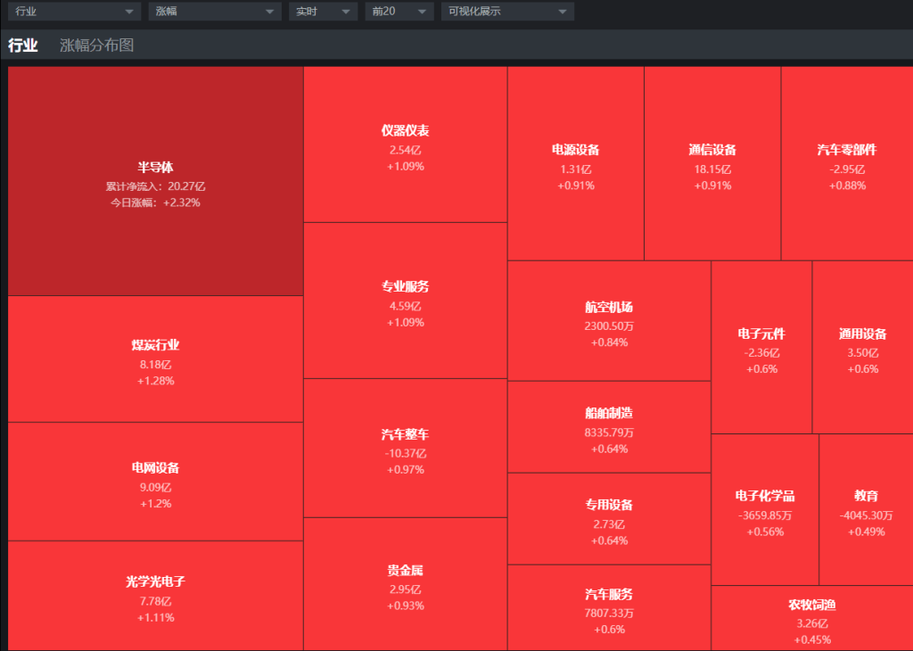913x651 pixels.
Task: Open the 航空机场 sector block
Action: tap(609, 322)
